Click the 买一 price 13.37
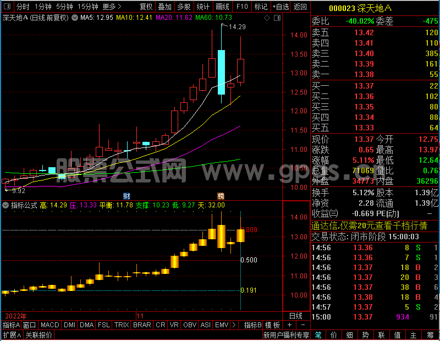This screenshot has height=341, width=440. (x=364, y=86)
